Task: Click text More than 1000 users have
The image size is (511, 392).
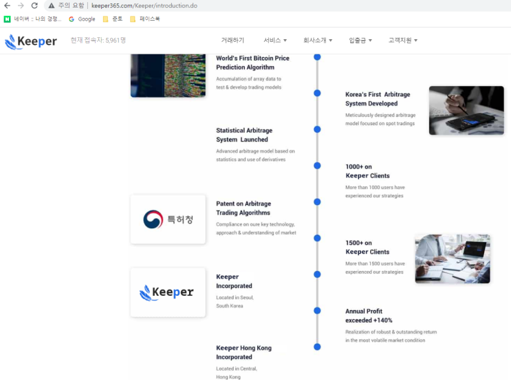Action: coord(375,187)
